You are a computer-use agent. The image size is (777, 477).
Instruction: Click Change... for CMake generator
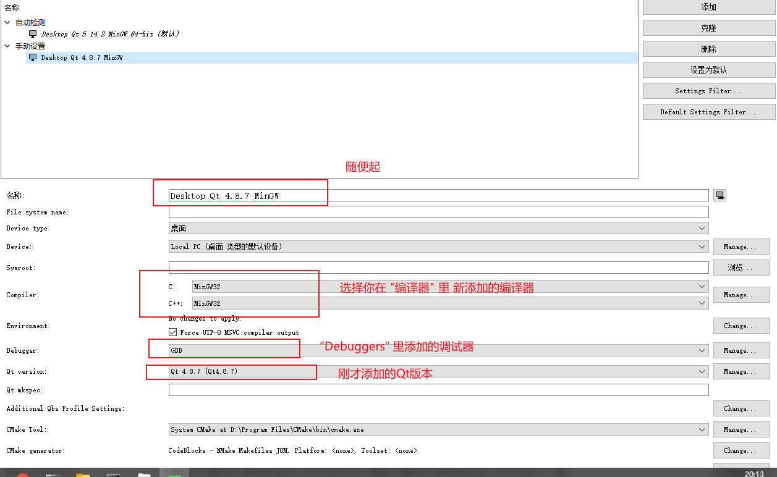(741, 450)
